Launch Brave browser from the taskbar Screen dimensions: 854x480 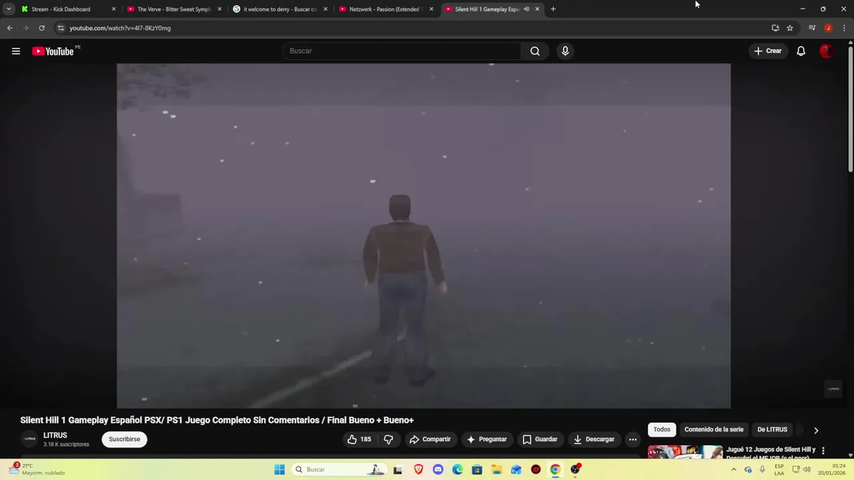[418, 469]
